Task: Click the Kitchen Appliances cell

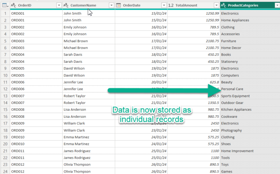Action: pos(236,110)
